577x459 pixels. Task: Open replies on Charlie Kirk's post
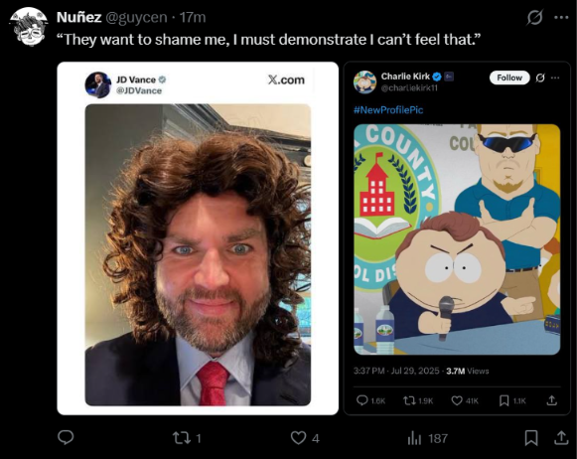pyautogui.click(x=370, y=400)
